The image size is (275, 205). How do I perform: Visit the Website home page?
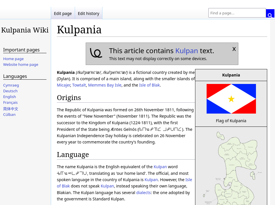(20, 64)
